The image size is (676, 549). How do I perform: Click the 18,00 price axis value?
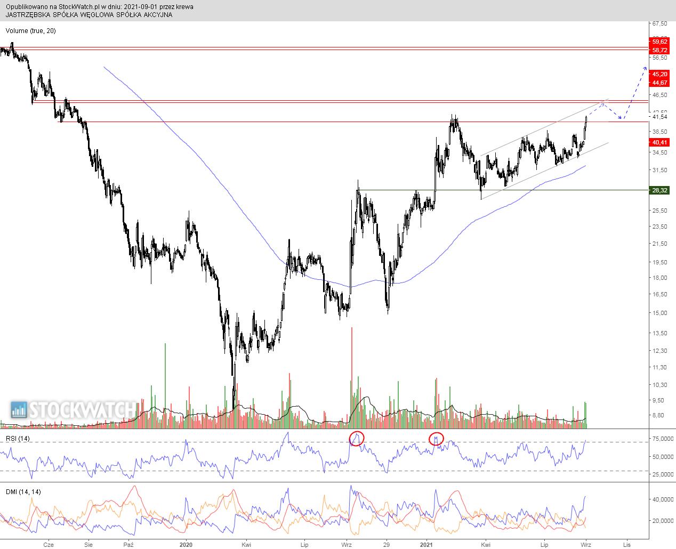click(659, 277)
